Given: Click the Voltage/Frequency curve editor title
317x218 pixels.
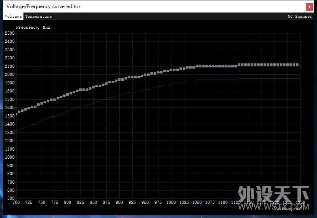Looking at the screenshot, I should [x=44, y=6].
